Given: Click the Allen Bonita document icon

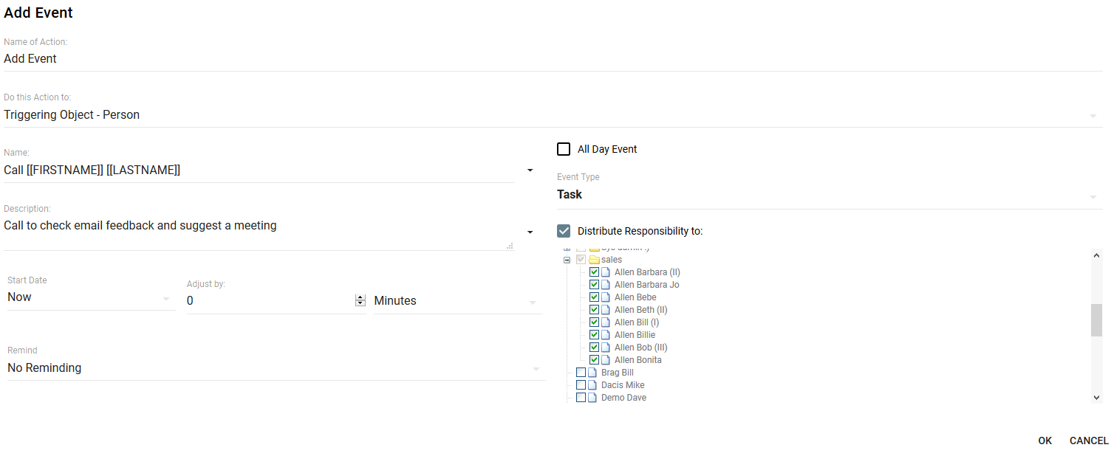Looking at the screenshot, I should [606, 360].
